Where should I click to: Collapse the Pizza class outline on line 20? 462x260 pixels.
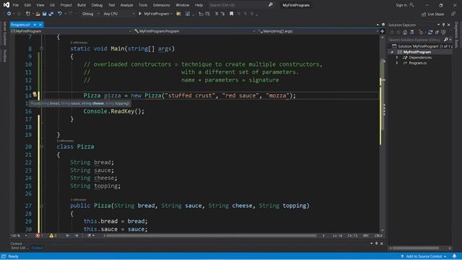(x=42, y=147)
